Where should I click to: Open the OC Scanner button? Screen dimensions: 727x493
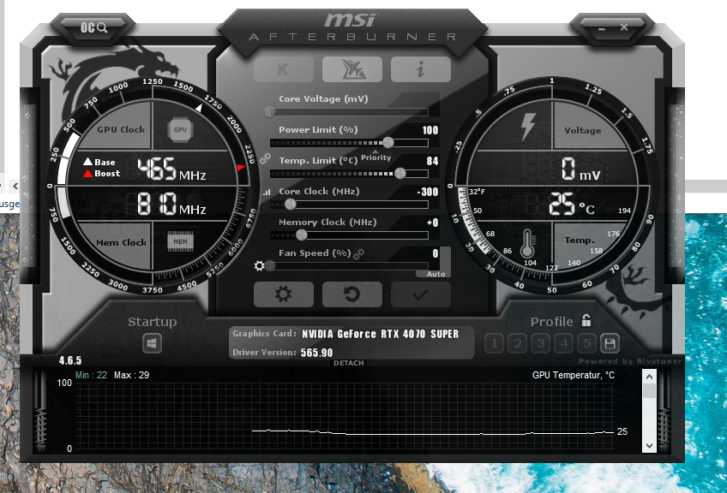point(93,28)
